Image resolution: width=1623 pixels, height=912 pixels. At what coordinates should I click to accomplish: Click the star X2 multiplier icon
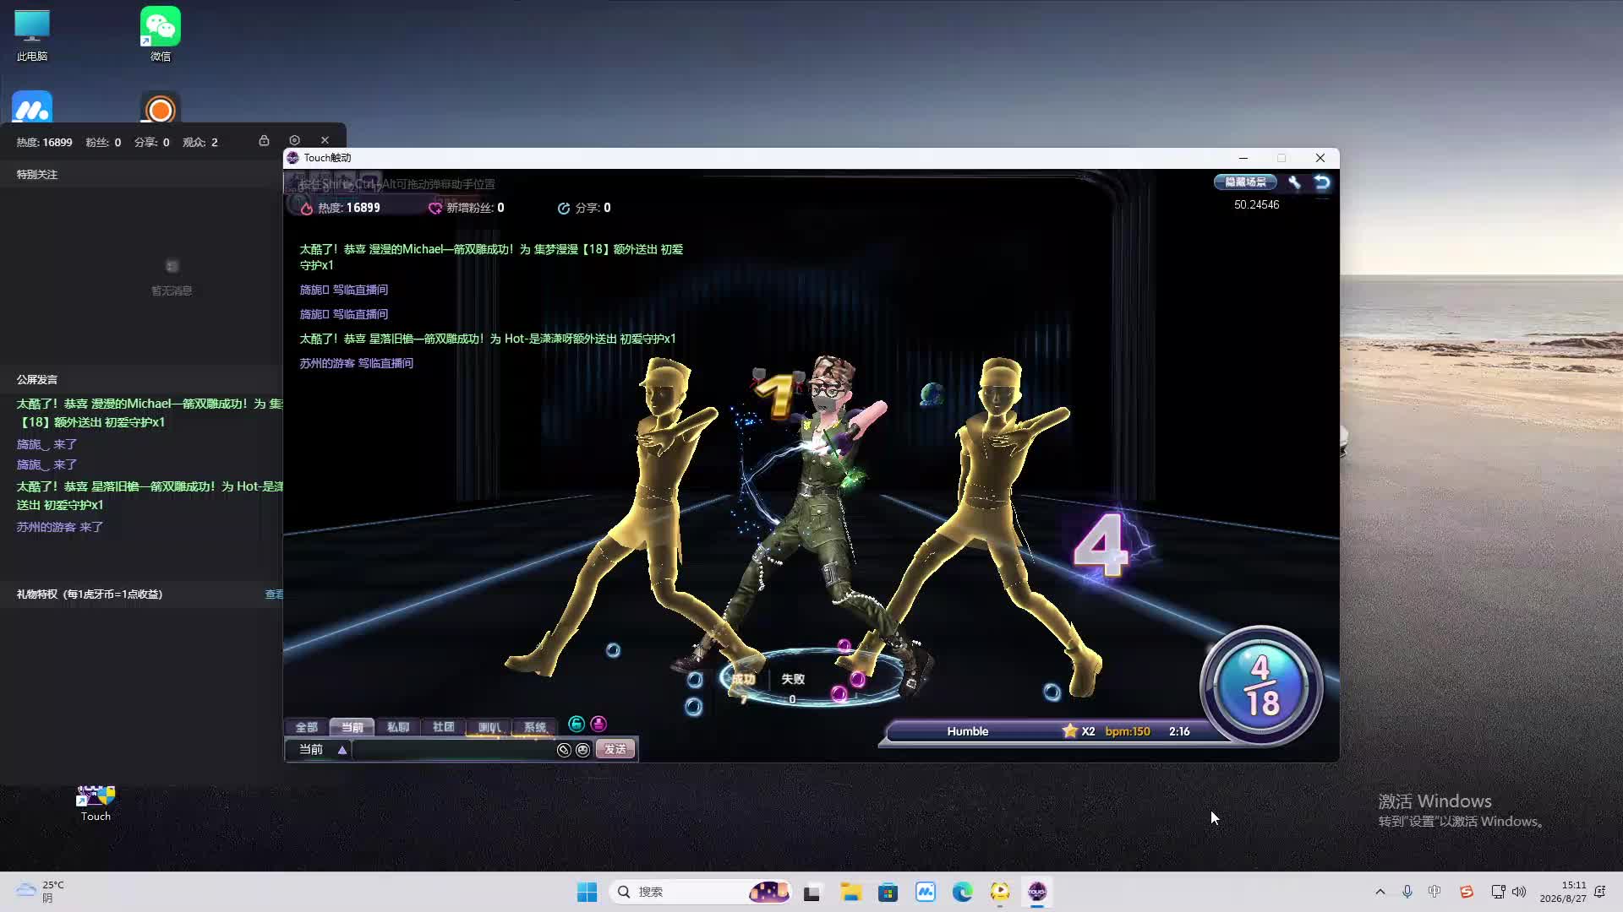click(x=1069, y=730)
